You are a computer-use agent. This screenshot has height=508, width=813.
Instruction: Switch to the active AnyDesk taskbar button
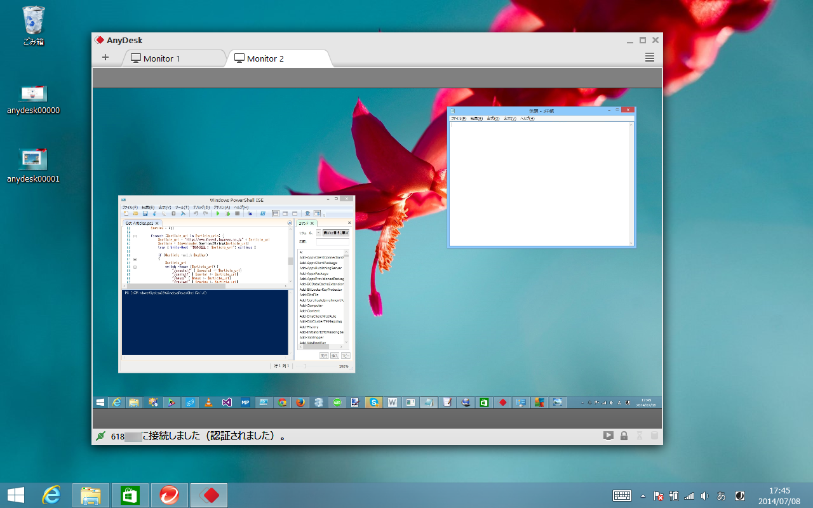click(209, 495)
